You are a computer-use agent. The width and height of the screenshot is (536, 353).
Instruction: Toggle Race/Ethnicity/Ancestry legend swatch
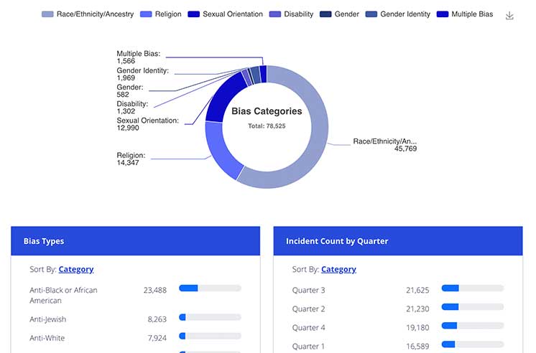(x=47, y=14)
